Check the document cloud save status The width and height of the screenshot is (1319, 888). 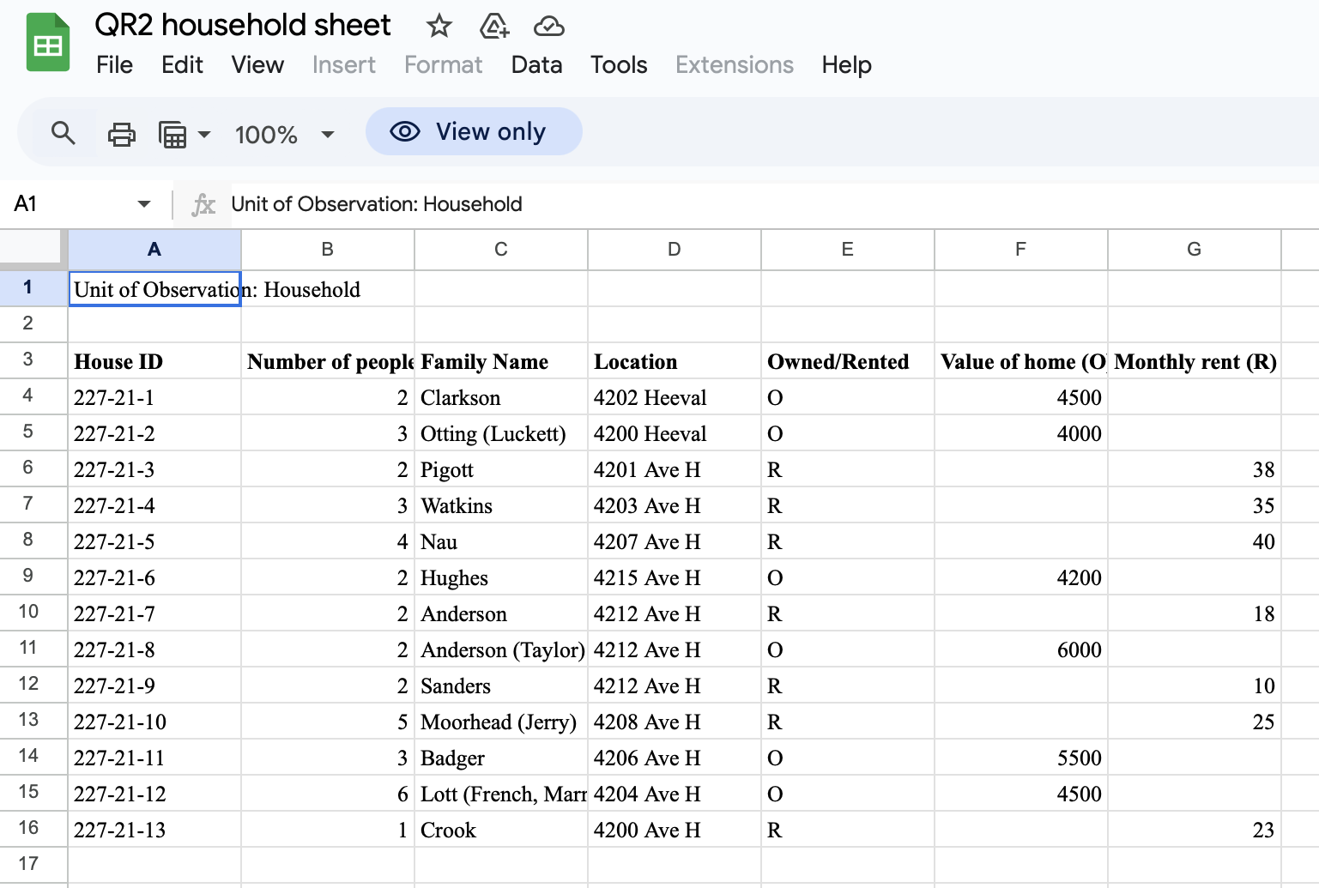pyautogui.click(x=549, y=27)
